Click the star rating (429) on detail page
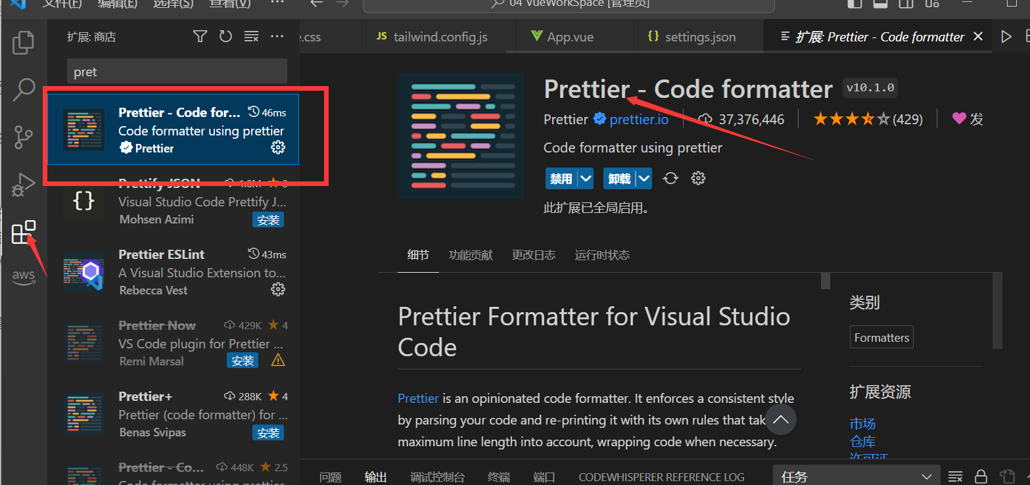1030x485 pixels. [x=868, y=119]
